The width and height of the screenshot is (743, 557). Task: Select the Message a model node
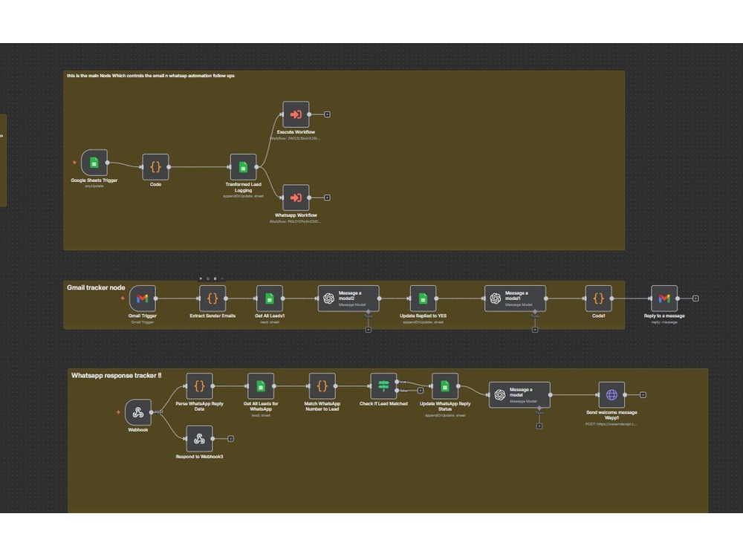519,394
